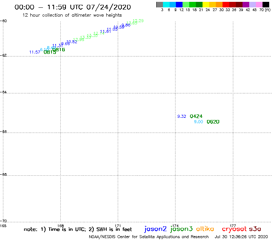
Task: Click the longitude label 165
Action: pos(3,226)
